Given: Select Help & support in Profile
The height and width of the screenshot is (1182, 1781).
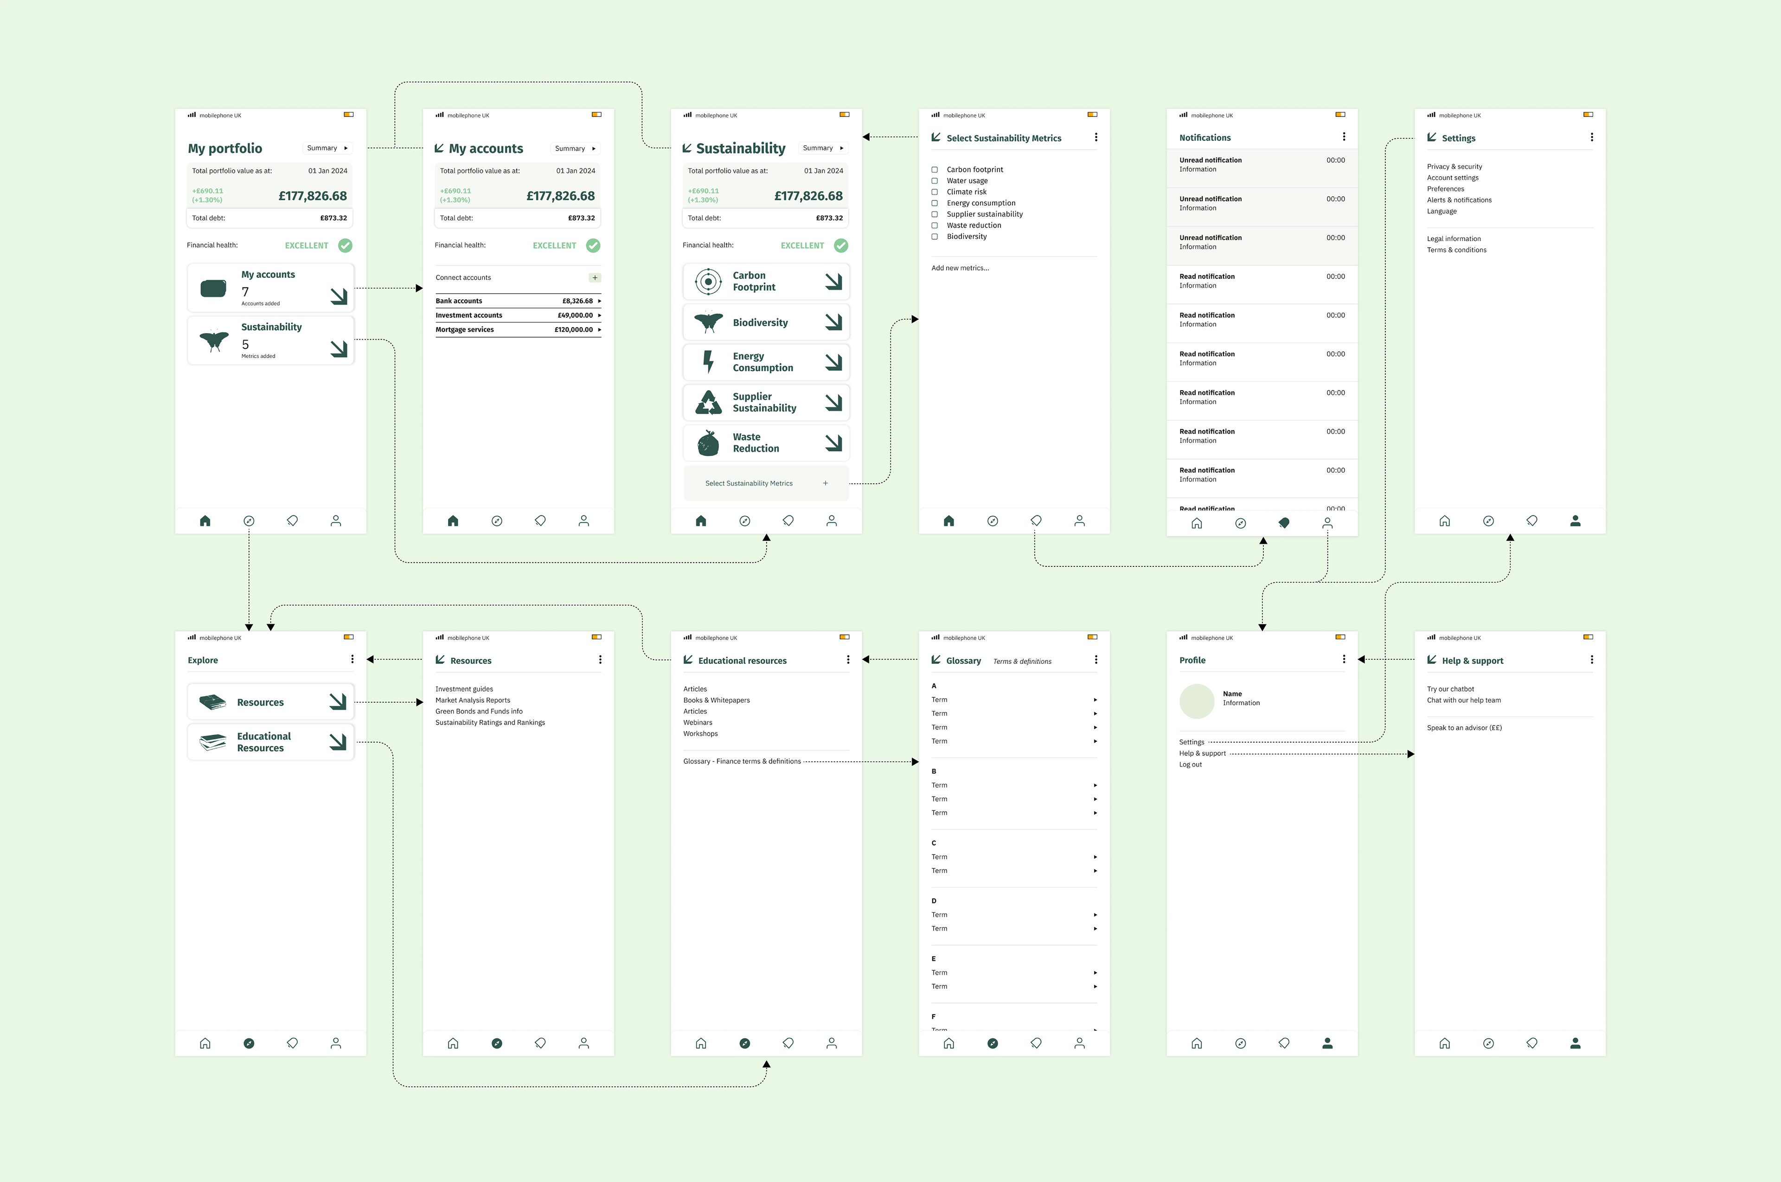Looking at the screenshot, I should [x=1202, y=753].
